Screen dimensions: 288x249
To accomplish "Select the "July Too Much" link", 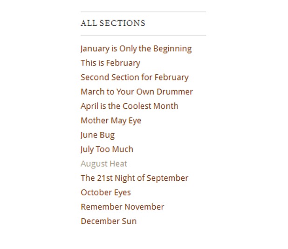I will pos(107,149).
